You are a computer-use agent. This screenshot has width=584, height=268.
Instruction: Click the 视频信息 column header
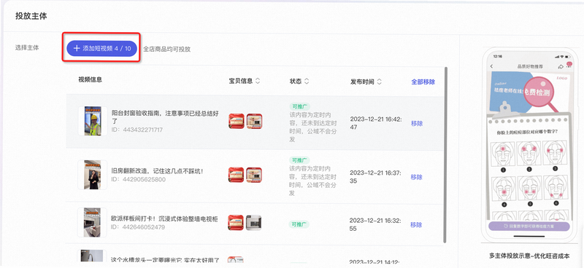click(90, 79)
